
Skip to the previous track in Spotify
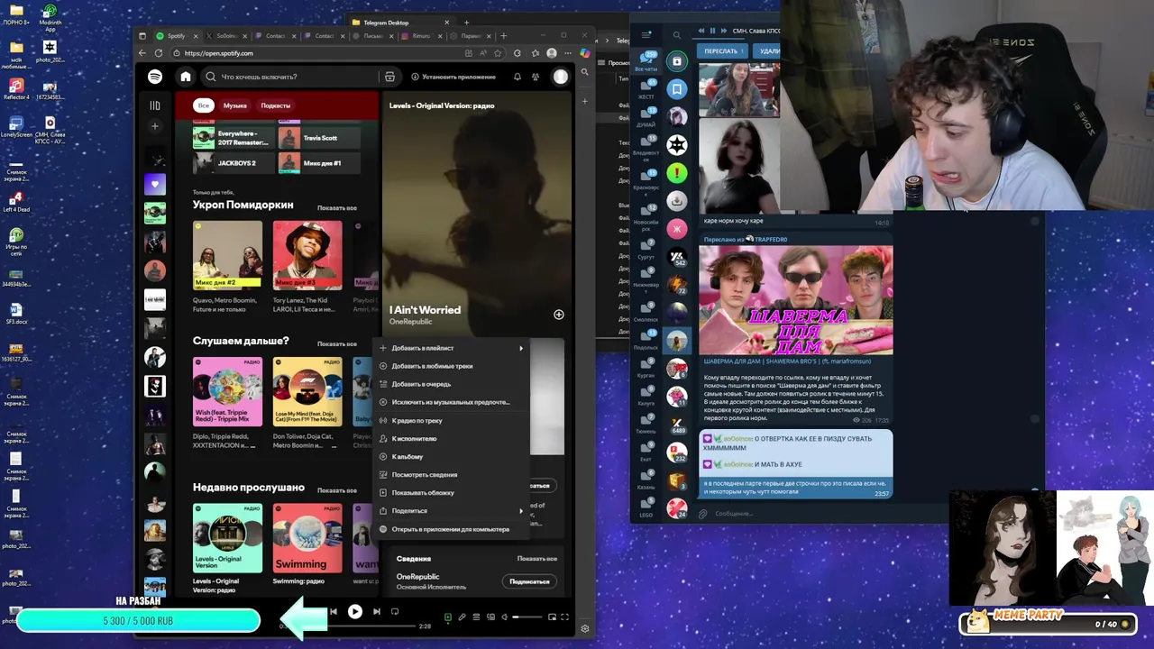pyautogui.click(x=334, y=611)
